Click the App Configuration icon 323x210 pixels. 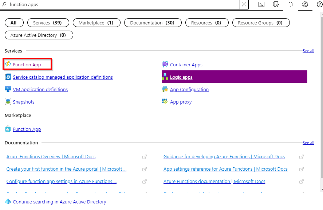tap(165, 89)
